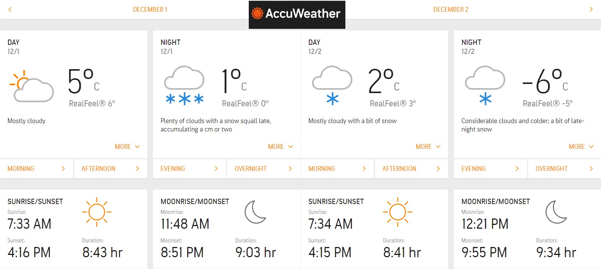The height and width of the screenshot is (269, 601).
Task: Click the snow cloud icon for 12/2 night
Action: coord(485,85)
